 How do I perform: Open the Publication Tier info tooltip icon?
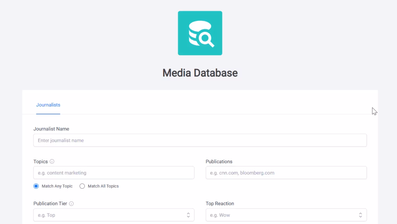[x=72, y=203]
